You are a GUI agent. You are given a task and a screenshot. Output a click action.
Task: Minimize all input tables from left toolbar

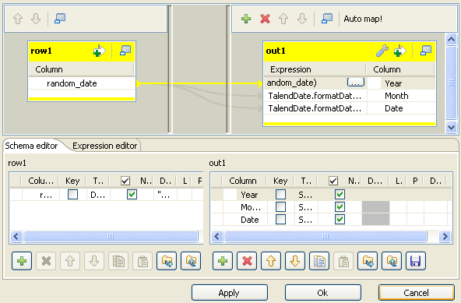(60, 19)
